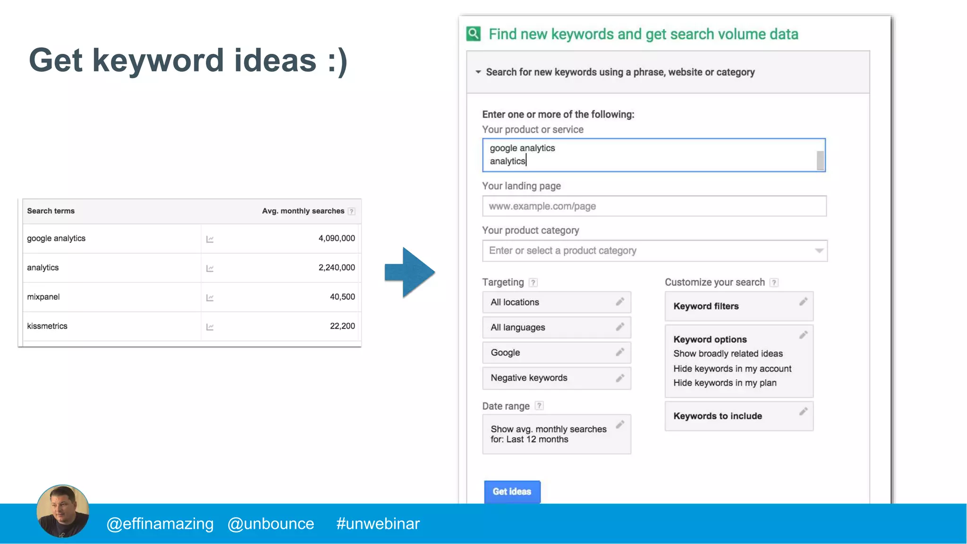The width and height of the screenshot is (967, 544).
Task: Select the mixpanel search term
Action: (x=43, y=297)
